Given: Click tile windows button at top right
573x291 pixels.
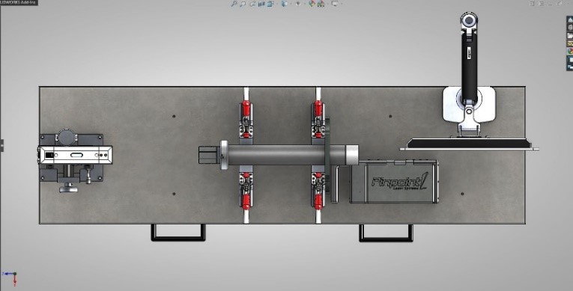Looking at the screenshot, I should [x=532, y=3].
